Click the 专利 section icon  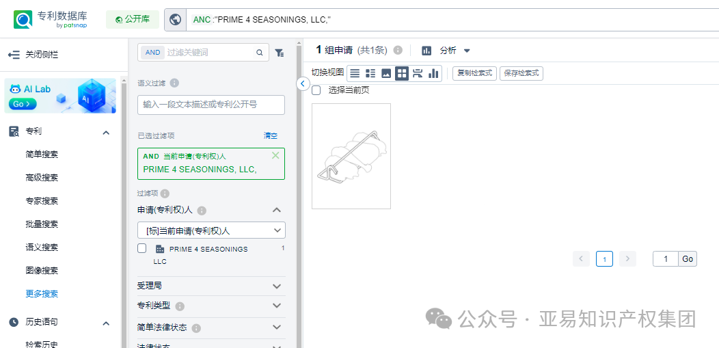pyautogui.click(x=14, y=131)
